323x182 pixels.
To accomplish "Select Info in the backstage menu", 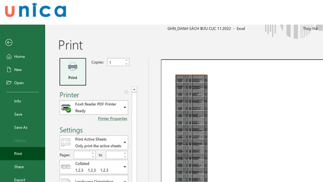I will 18,101.
